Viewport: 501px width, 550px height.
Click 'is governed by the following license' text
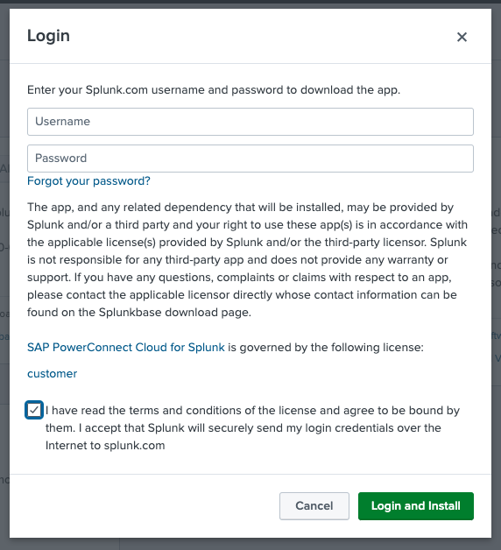[326, 348]
